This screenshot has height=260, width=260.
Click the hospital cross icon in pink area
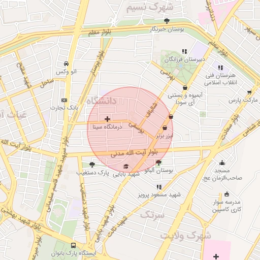point(216,256)
